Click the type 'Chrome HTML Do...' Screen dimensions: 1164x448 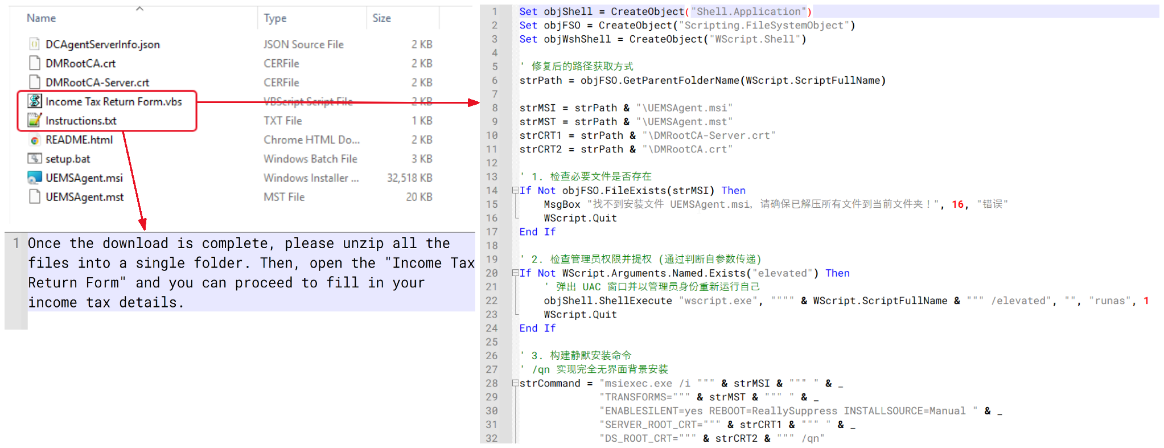311,140
